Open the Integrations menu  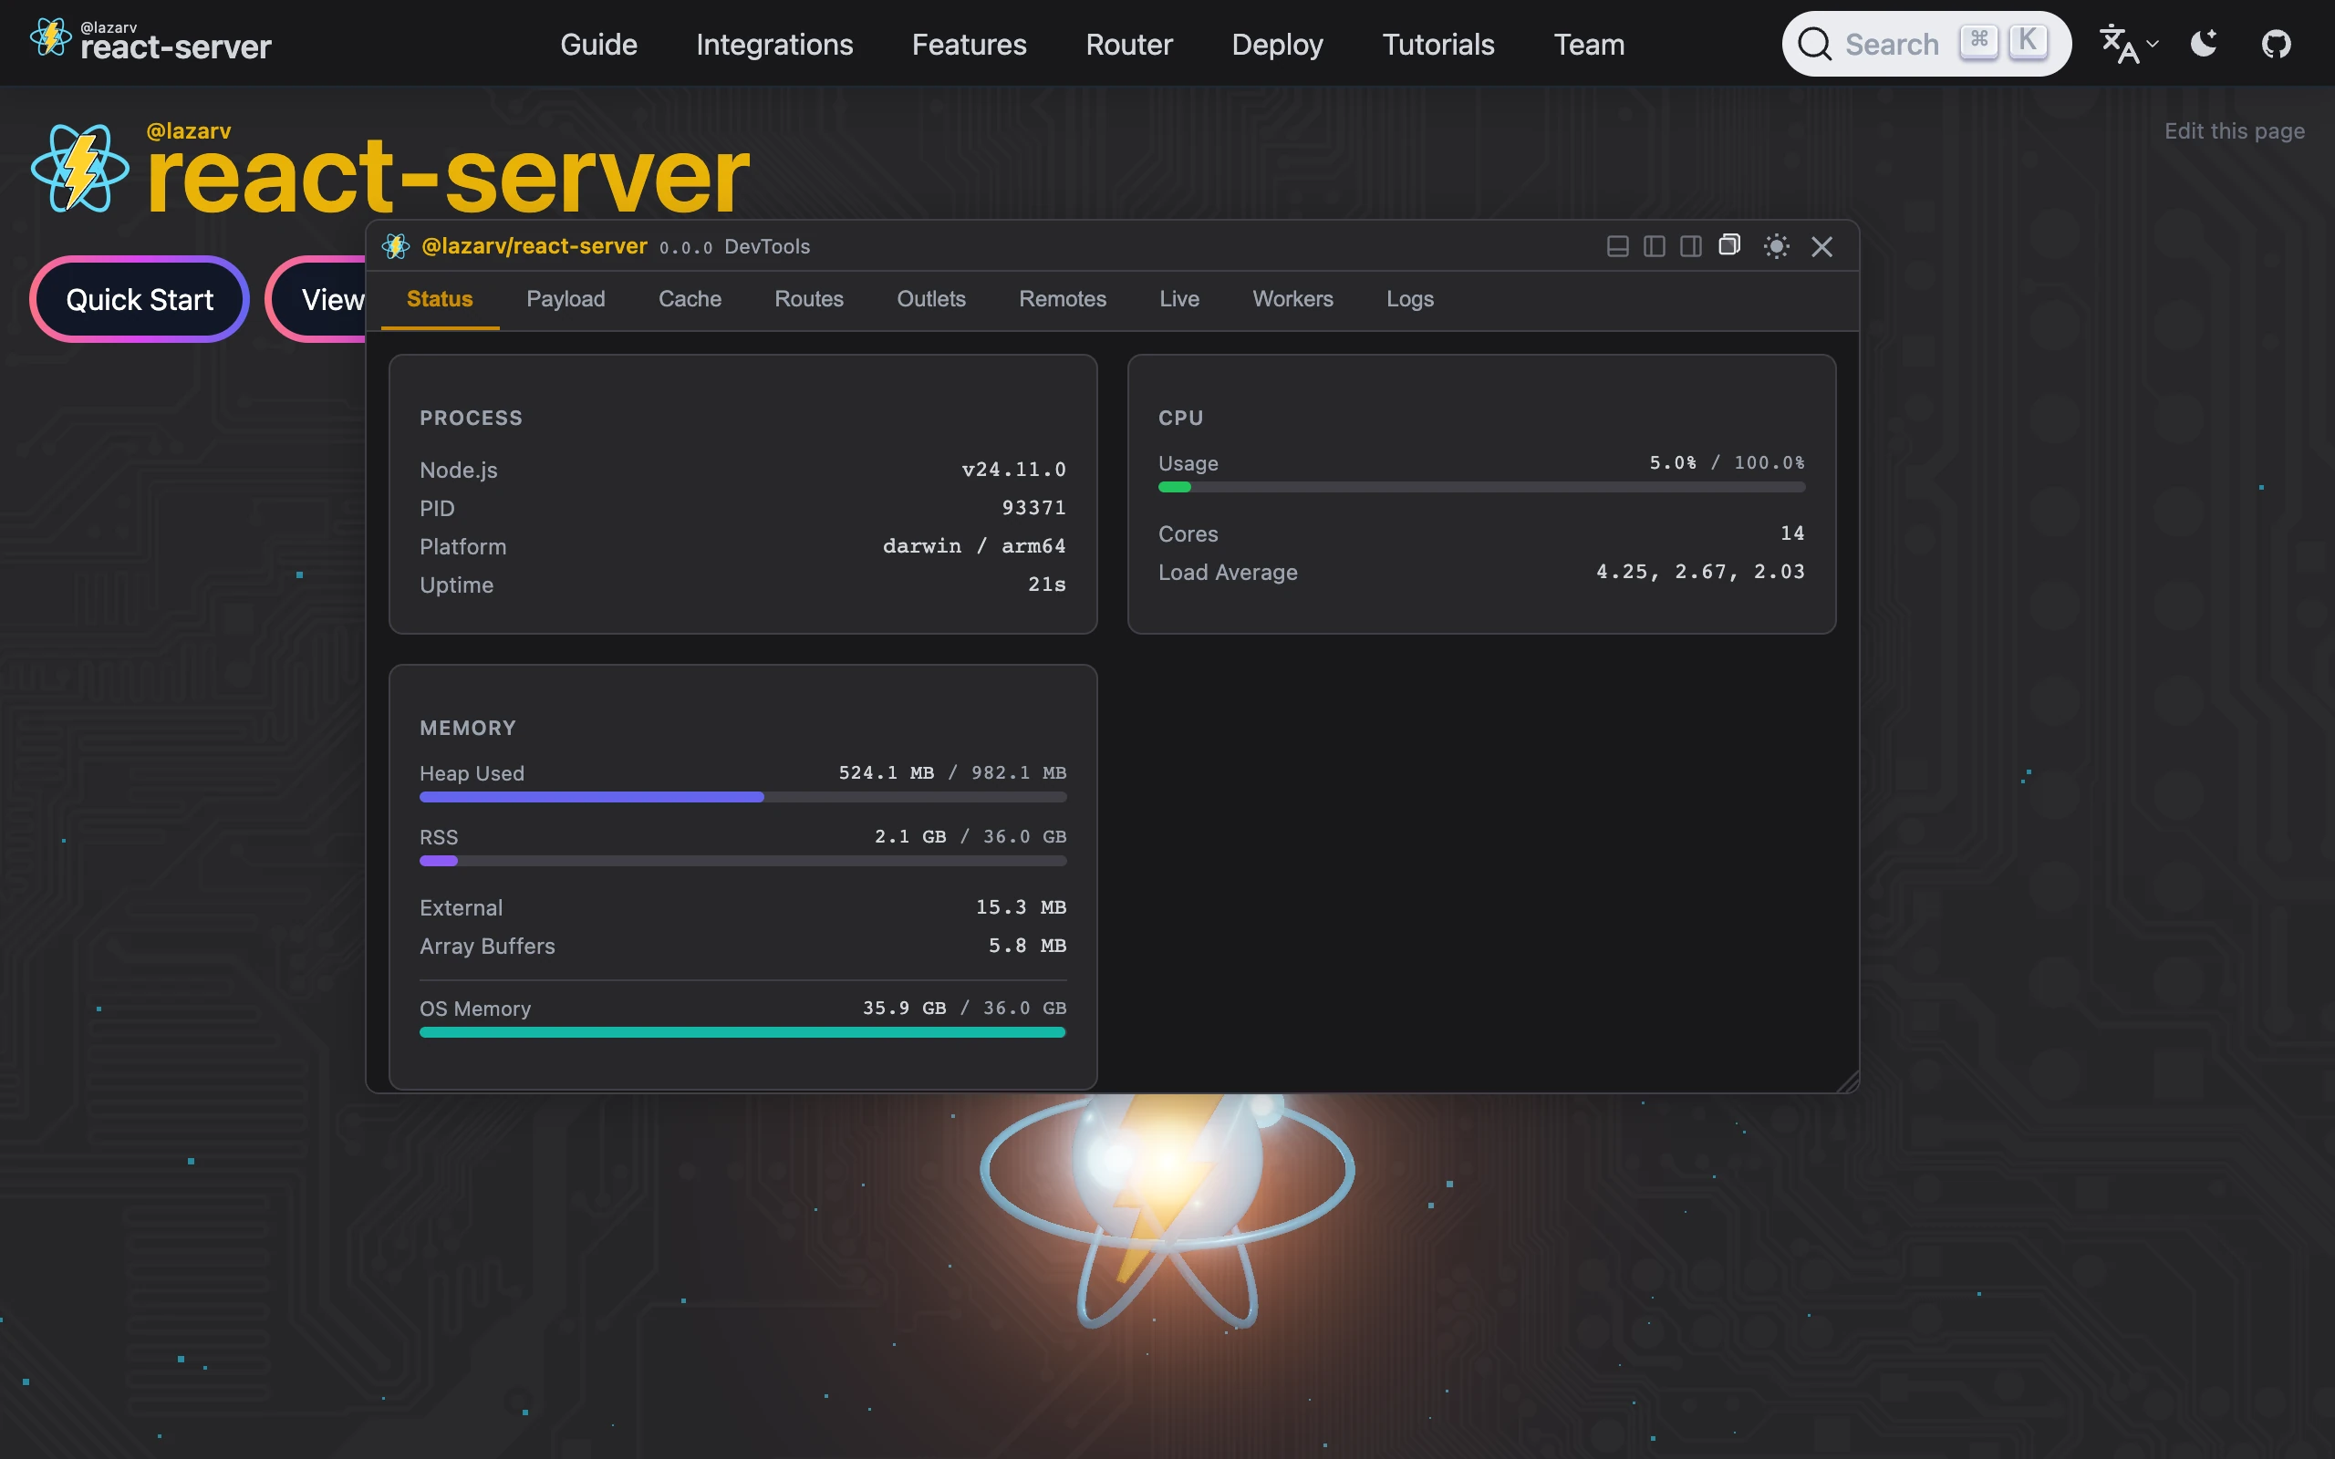tap(773, 45)
